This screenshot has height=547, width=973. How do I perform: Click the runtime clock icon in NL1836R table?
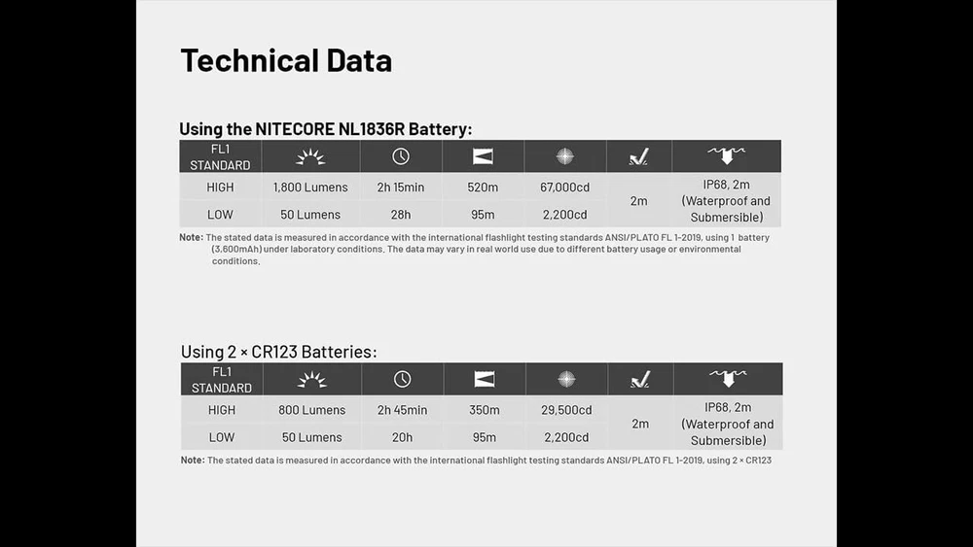[401, 156]
